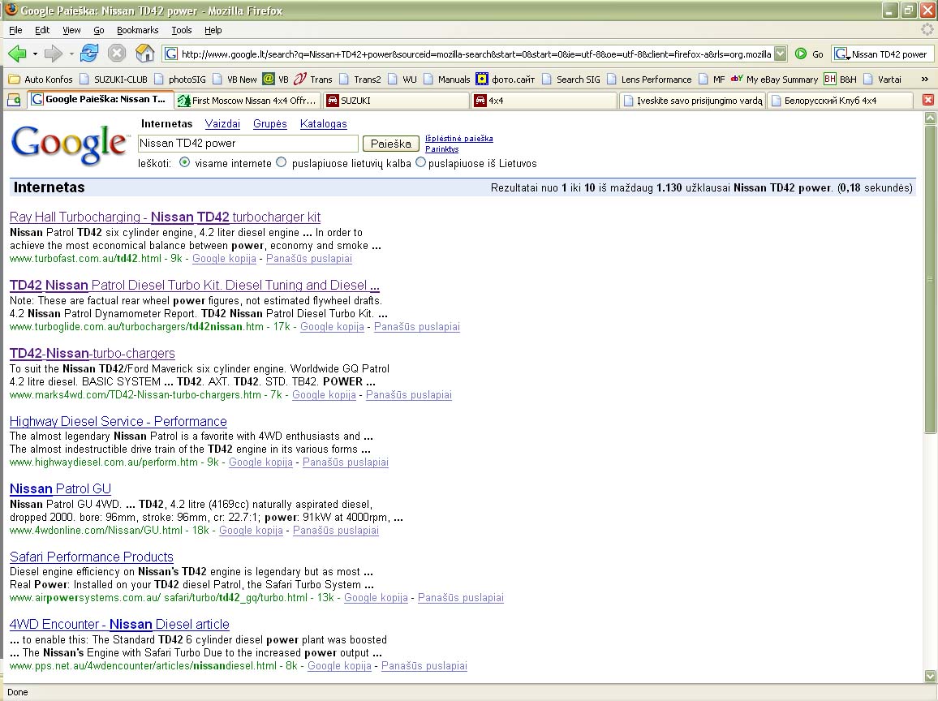The width and height of the screenshot is (938, 701).
Task: Close current tab with red X icon
Action: coord(927,100)
